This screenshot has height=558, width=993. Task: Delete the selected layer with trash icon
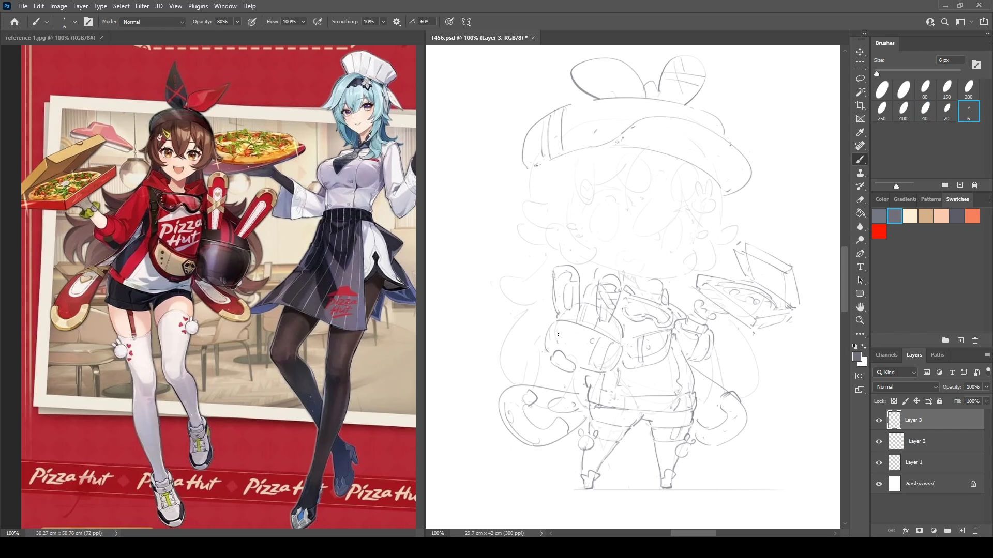pos(975,531)
